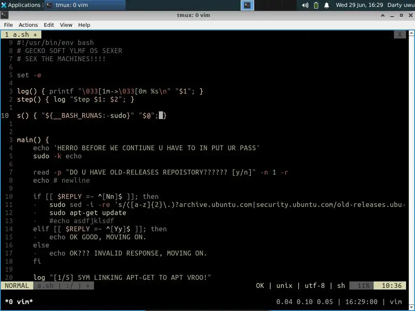Click the utf-8 encoding indicator
The width and height of the screenshot is (415, 311).
coord(314,285)
